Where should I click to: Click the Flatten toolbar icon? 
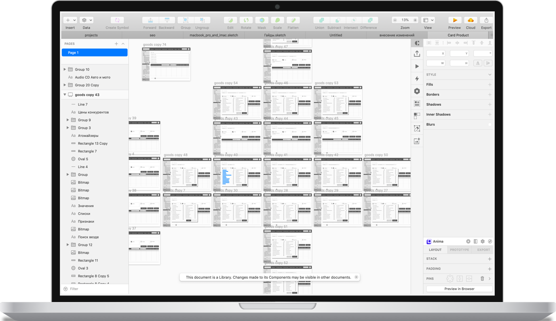tap(293, 20)
